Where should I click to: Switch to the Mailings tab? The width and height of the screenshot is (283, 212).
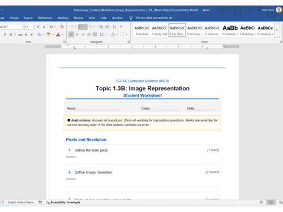[63, 18]
